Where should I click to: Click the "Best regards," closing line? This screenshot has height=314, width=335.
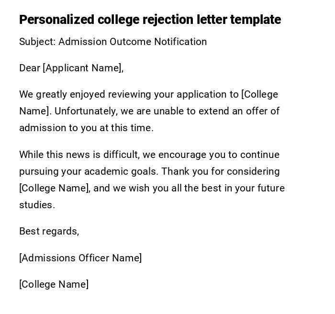(49, 231)
